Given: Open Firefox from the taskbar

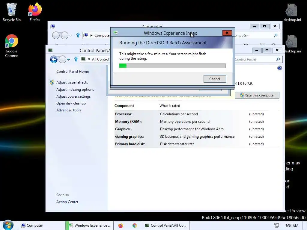Looking at the screenshot, I should (x=121, y=226).
